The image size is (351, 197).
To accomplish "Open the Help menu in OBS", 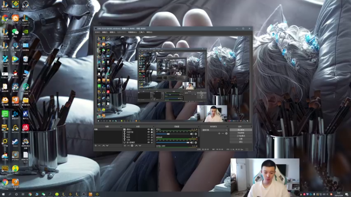I will [x=149, y=32].
